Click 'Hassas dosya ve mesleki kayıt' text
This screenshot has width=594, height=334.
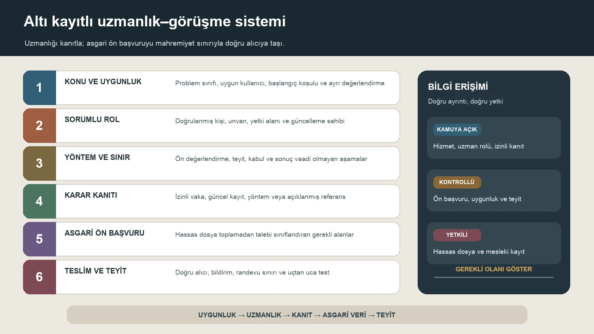[x=479, y=252]
